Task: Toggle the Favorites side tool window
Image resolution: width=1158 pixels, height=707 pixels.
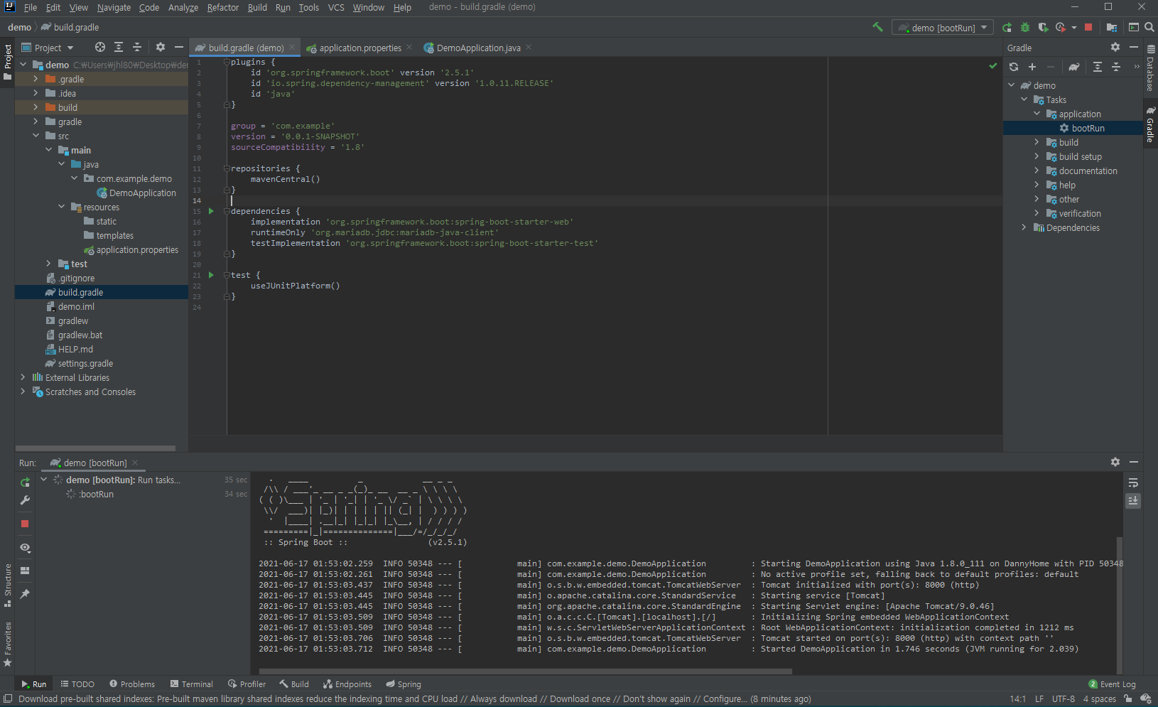Action: (x=8, y=644)
